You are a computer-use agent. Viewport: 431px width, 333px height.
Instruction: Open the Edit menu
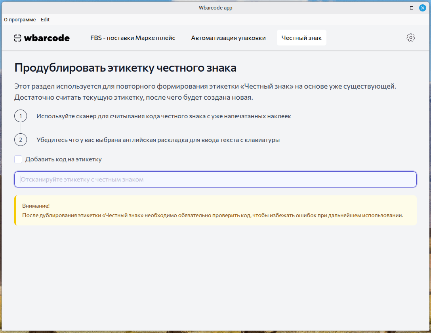(45, 19)
